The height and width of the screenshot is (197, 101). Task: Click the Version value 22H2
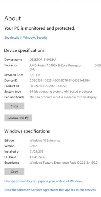[x=33, y=146]
